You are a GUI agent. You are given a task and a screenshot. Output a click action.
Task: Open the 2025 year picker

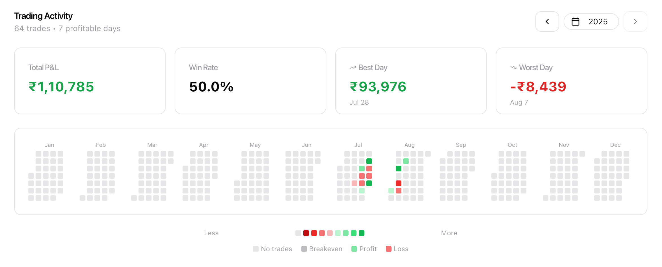[591, 21]
